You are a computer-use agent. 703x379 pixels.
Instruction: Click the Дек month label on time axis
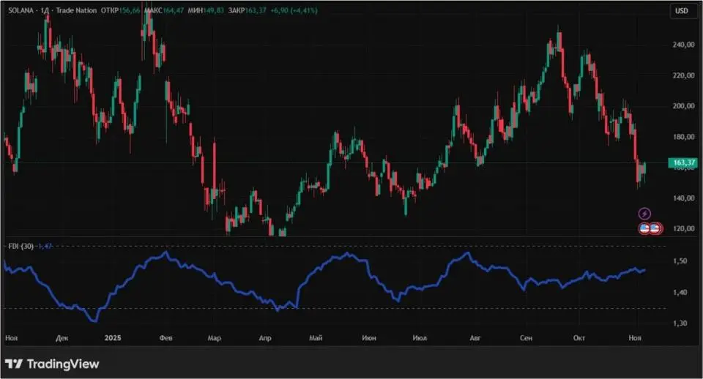[62, 338]
